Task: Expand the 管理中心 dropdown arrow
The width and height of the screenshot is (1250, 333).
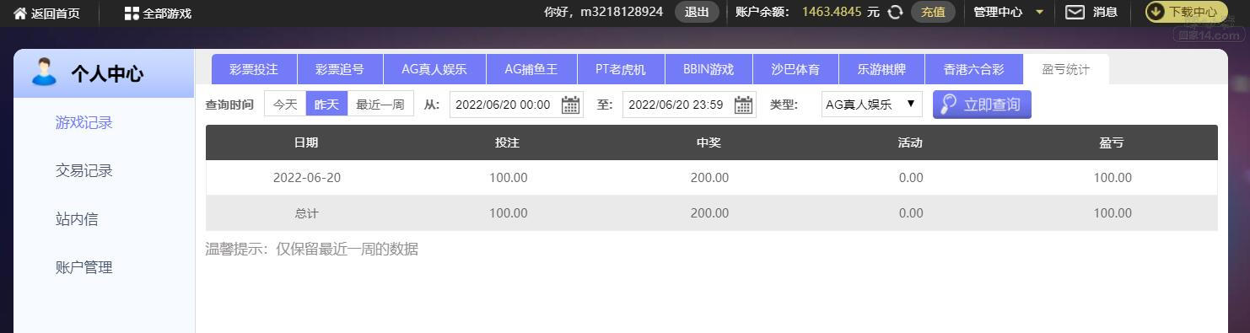Action: click(1039, 12)
